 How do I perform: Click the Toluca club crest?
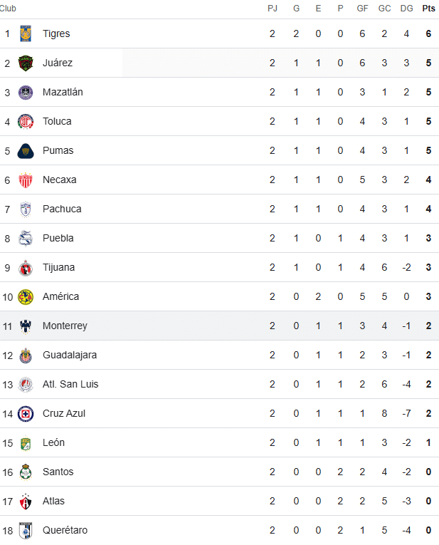click(x=26, y=121)
